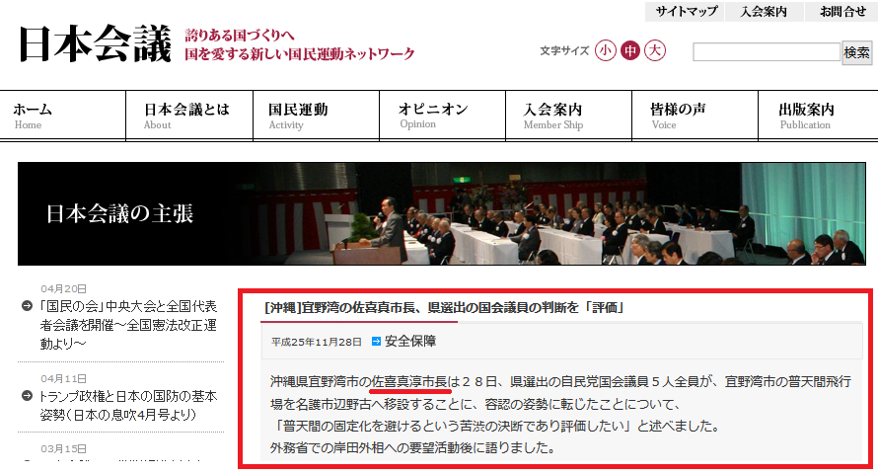878x474 pixels.
Task: Click the 文字サイズ label
Action: click(564, 51)
